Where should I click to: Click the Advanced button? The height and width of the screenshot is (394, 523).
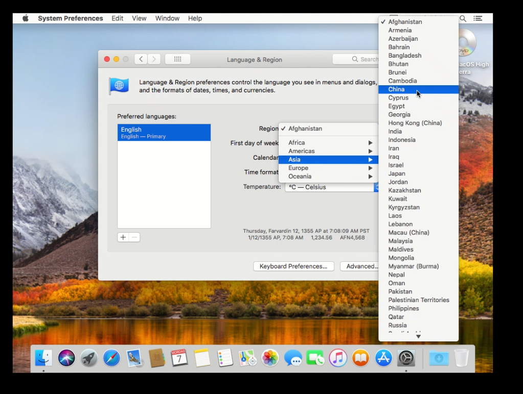359,266
